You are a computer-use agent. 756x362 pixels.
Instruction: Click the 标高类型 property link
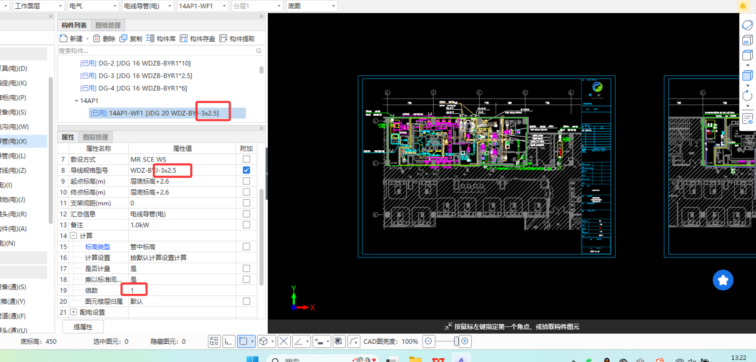coord(97,247)
